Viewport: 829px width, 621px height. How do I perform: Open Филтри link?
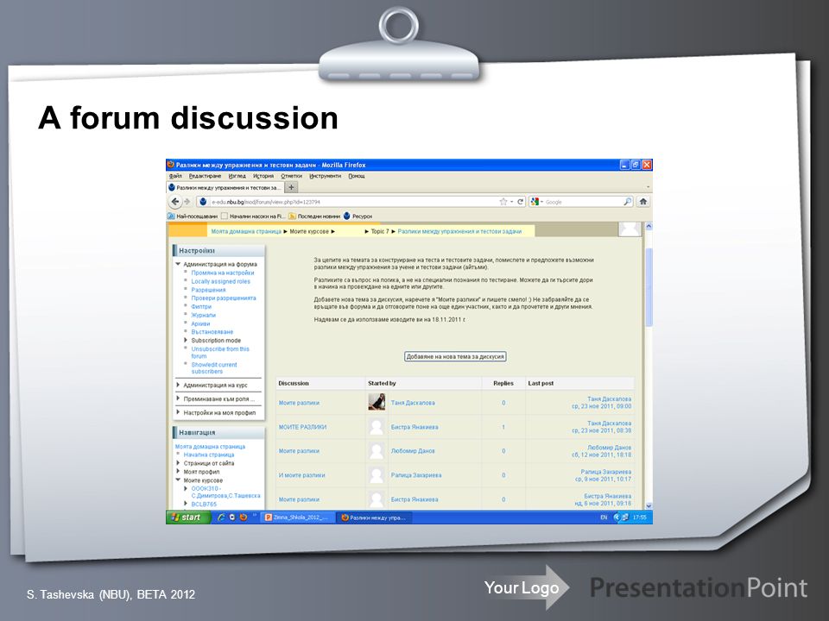(x=201, y=307)
